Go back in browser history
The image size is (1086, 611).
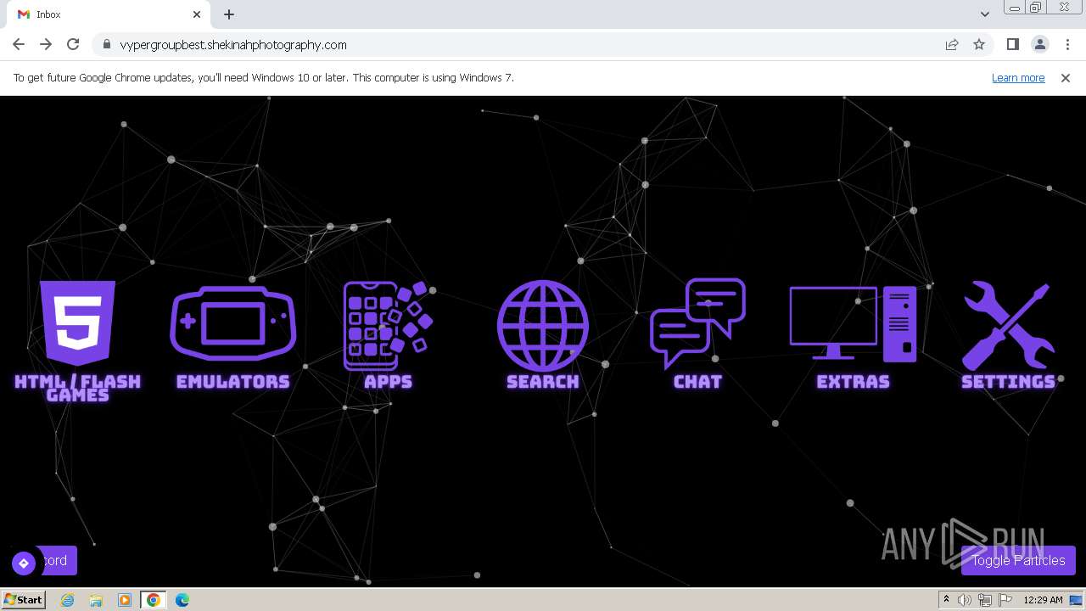point(19,45)
